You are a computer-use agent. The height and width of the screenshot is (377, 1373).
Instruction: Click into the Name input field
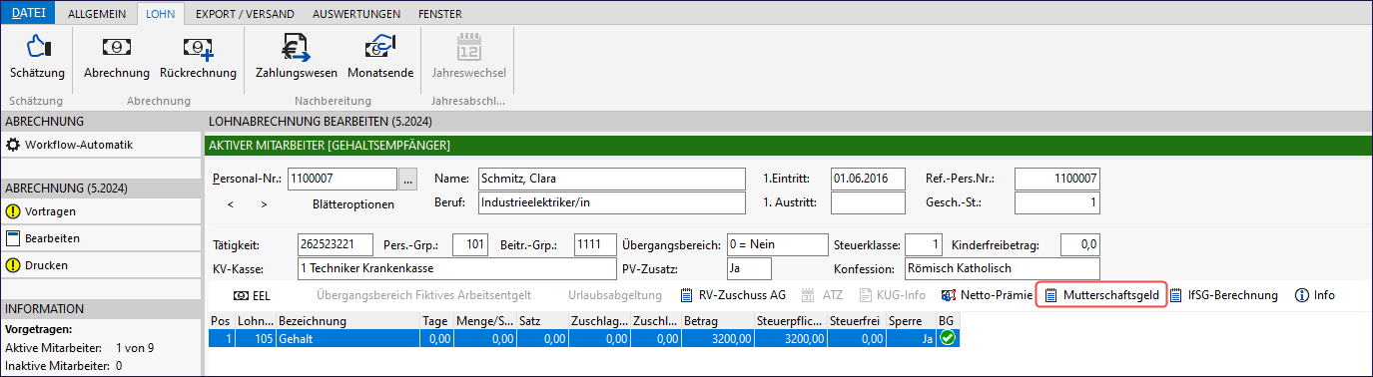[x=612, y=180]
